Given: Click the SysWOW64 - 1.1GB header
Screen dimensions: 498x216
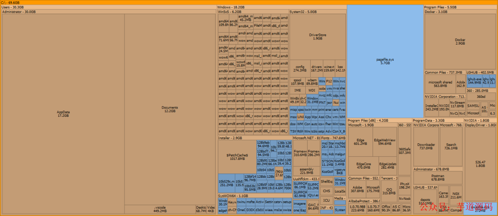Looking at the screenshot, I should (x=255, y=196).
